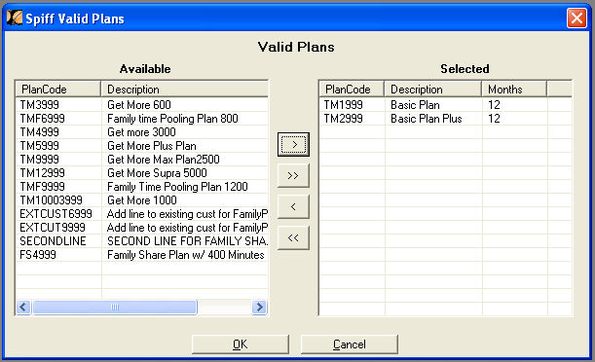Select plan code FS4999
Screen dimensions: 595x362
click(x=38, y=255)
